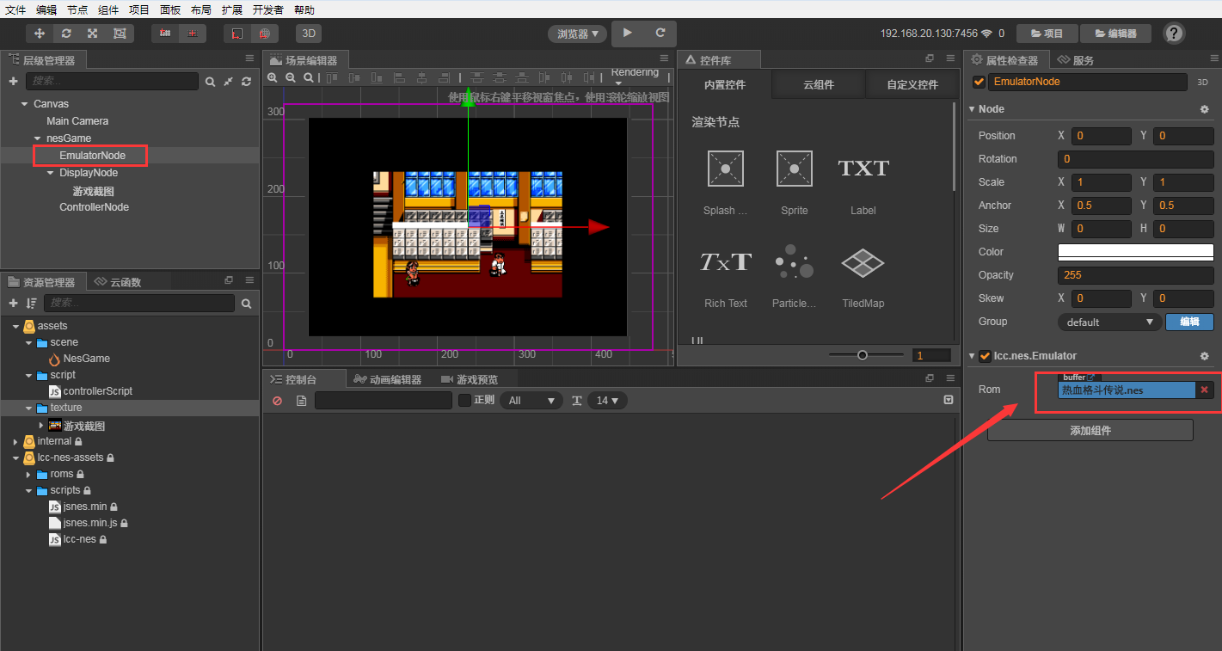Click the asset search magnifier icon

(x=246, y=304)
